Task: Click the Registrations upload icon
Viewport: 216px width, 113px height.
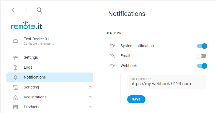Action: 15,97
